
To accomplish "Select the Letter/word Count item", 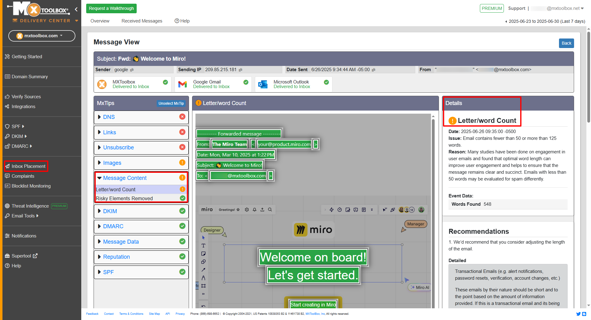I will (116, 189).
